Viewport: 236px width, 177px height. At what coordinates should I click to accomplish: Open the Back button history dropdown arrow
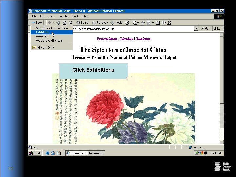pyautogui.click(x=45, y=23)
